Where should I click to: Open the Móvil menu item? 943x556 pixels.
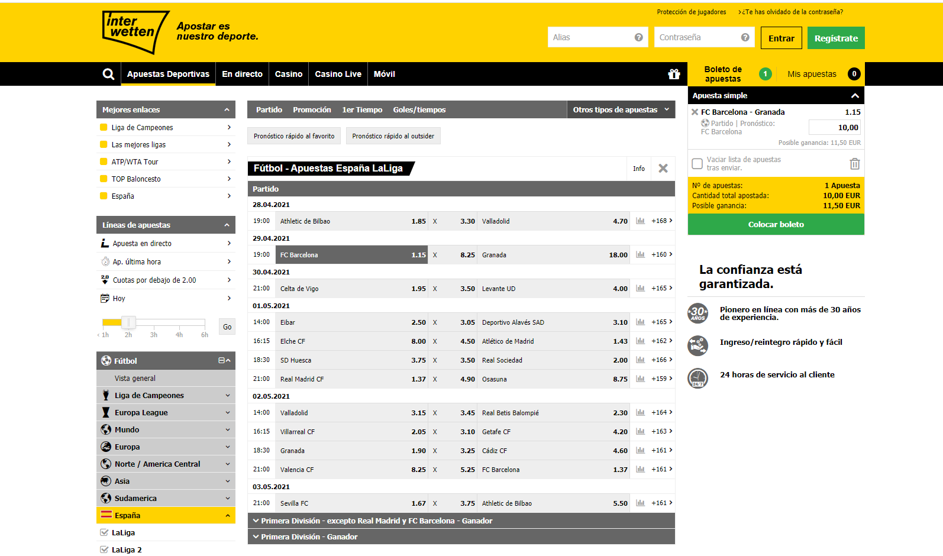(x=384, y=74)
